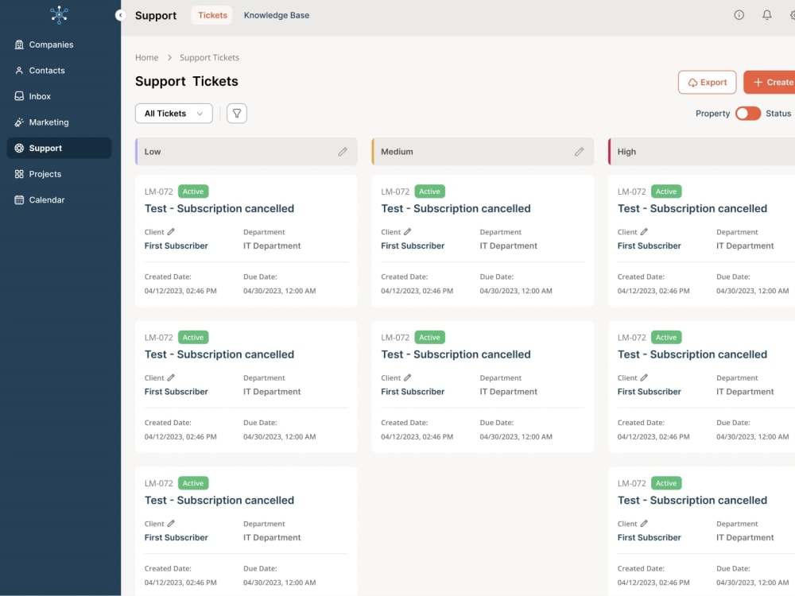Image resolution: width=795 pixels, height=596 pixels.
Task: Click Home in the breadcrumb
Action: tap(146, 58)
